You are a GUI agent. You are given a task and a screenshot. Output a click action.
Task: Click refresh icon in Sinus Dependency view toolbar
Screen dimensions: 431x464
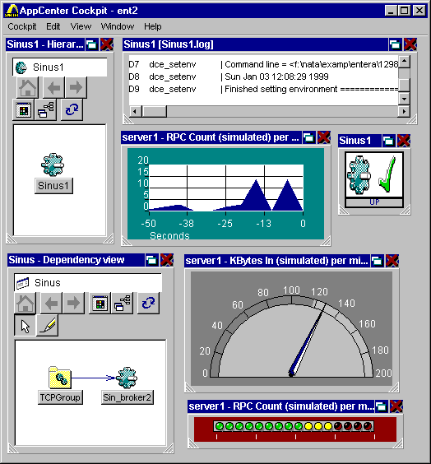[x=149, y=303]
